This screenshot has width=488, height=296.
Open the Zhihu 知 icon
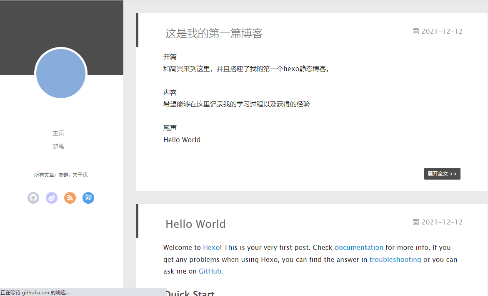(88, 198)
